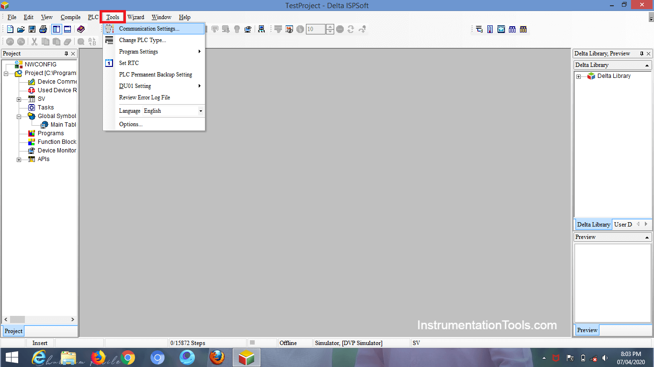Image resolution: width=654 pixels, height=367 pixels.
Task: Choose Review Error Log File
Action: [x=154, y=97]
